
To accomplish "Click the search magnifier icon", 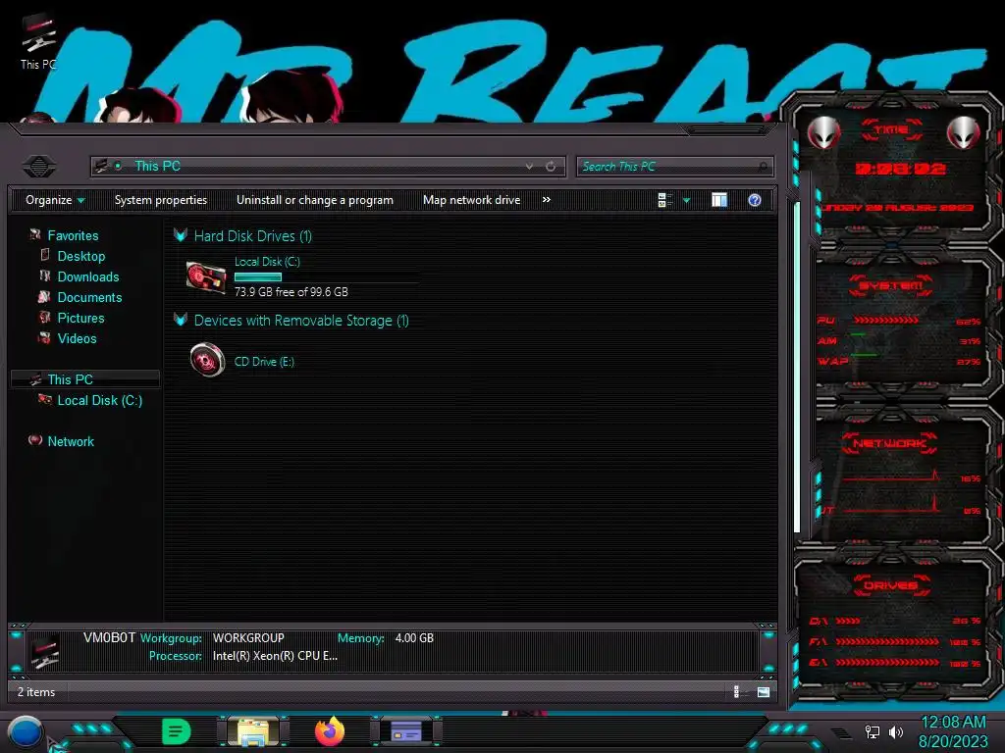I will click(x=762, y=167).
